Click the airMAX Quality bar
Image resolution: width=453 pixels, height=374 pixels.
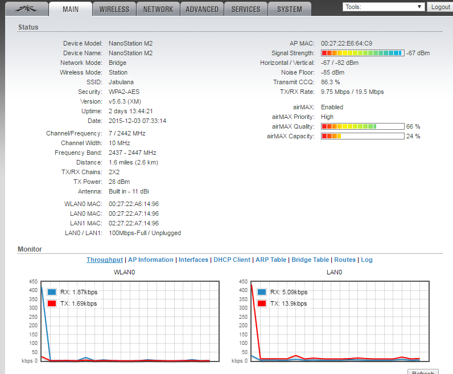click(x=363, y=126)
